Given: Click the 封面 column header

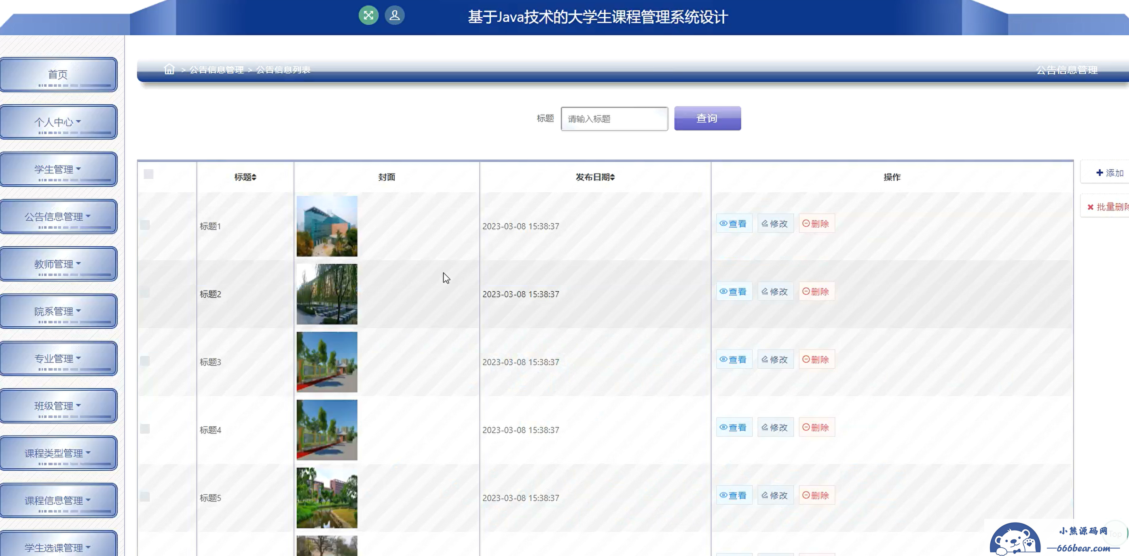Looking at the screenshot, I should [387, 177].
